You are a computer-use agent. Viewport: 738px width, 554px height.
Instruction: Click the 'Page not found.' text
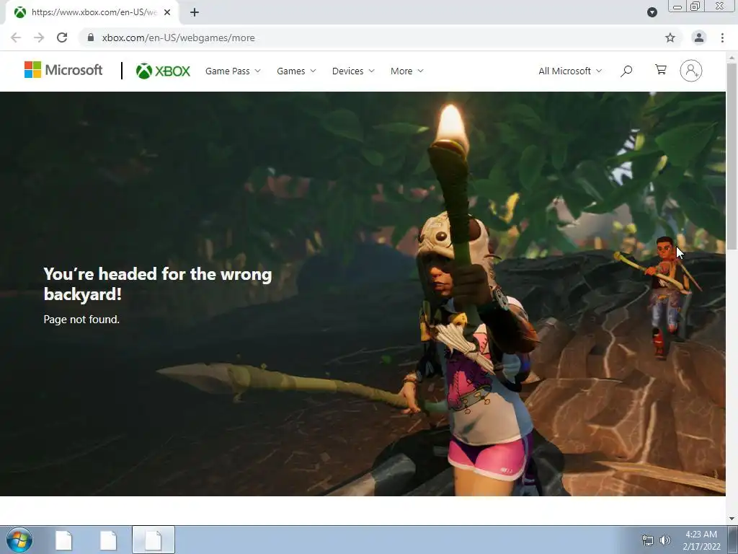(x=81, y=320)
